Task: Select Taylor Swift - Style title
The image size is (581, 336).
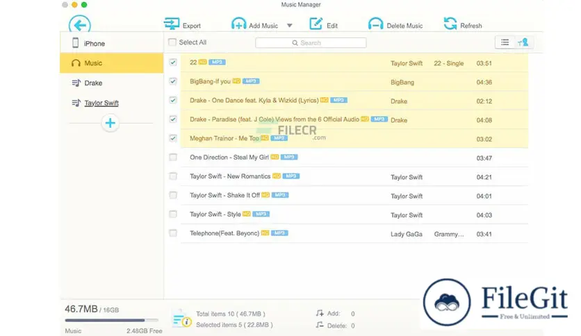Action: tap(215, 214)
